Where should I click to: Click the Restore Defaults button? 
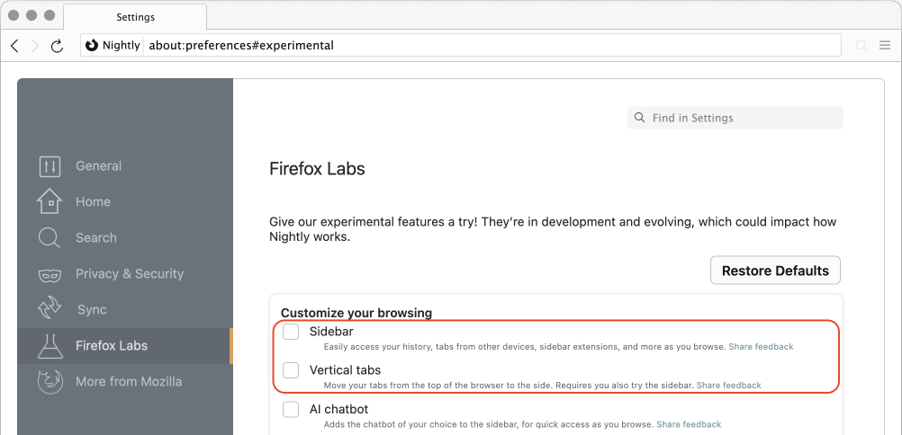(775, 271)
